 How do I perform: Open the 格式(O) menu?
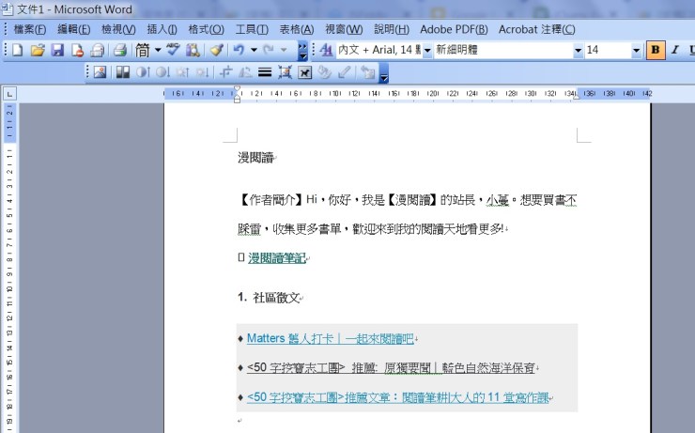206,29
